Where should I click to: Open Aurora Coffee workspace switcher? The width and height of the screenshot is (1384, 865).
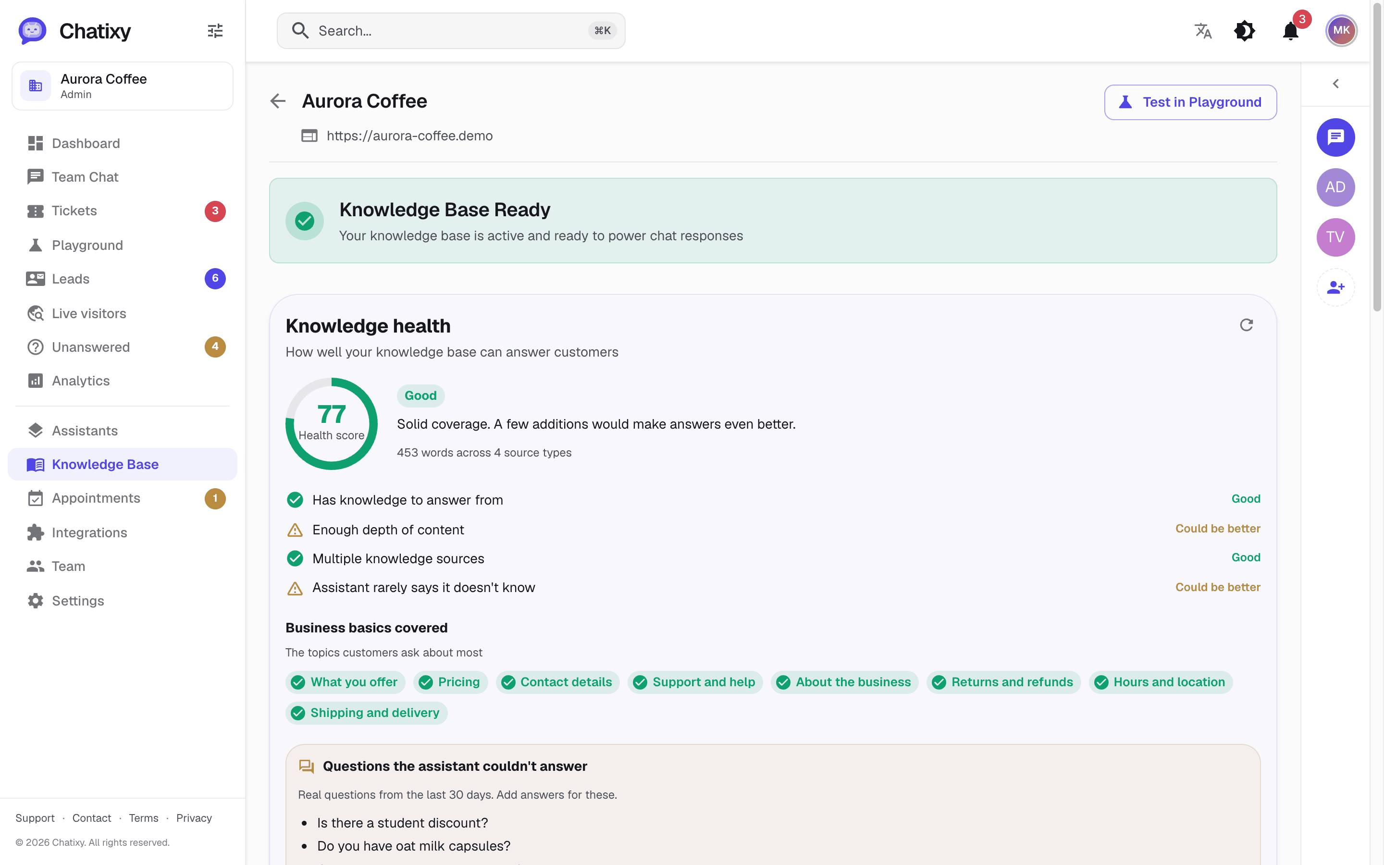point(123,86)
